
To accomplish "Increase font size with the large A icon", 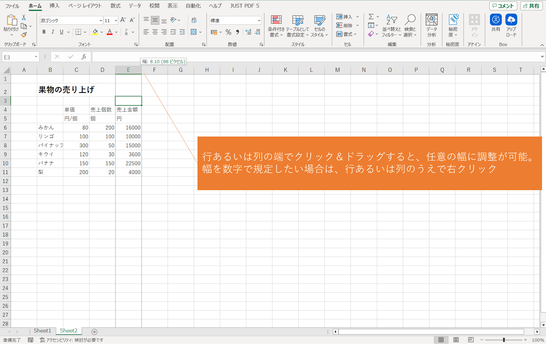I will tap(123, 20).
